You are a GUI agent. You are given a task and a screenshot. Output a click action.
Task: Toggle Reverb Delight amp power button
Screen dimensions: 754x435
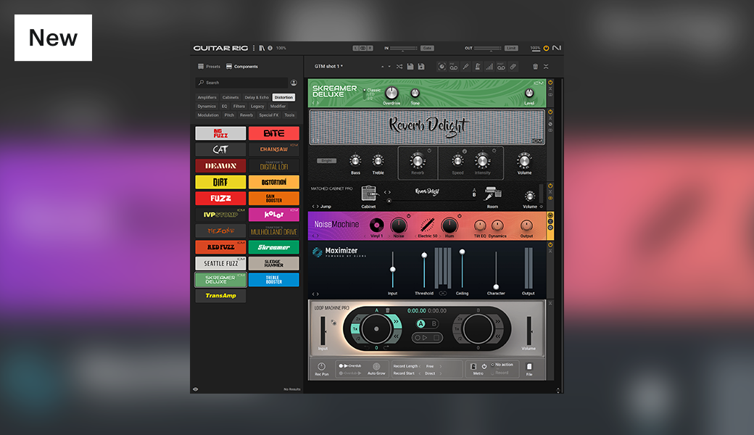(x=550, y=112)
